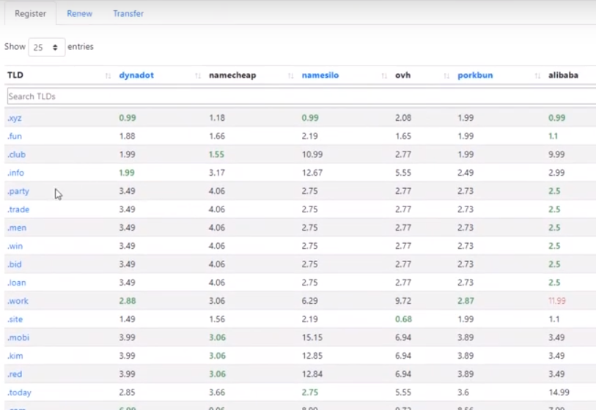Open the .mobi TLD link
The width and height of the screenshot is (596, 410).
coord(18,338)
